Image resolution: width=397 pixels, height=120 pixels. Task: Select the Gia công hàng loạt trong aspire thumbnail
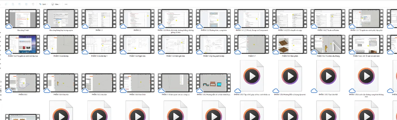tap(60, 19)
